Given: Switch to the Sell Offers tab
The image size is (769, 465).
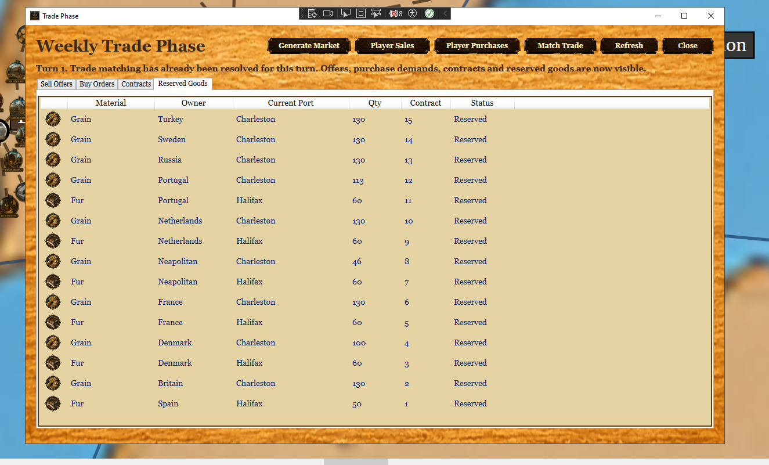Looking at the screenshot, I should [56, 84].
